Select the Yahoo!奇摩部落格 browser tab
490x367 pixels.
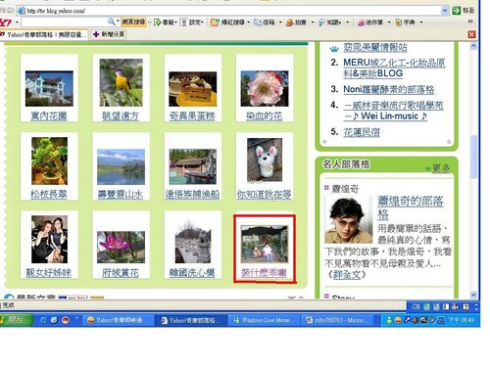point(44,34)
